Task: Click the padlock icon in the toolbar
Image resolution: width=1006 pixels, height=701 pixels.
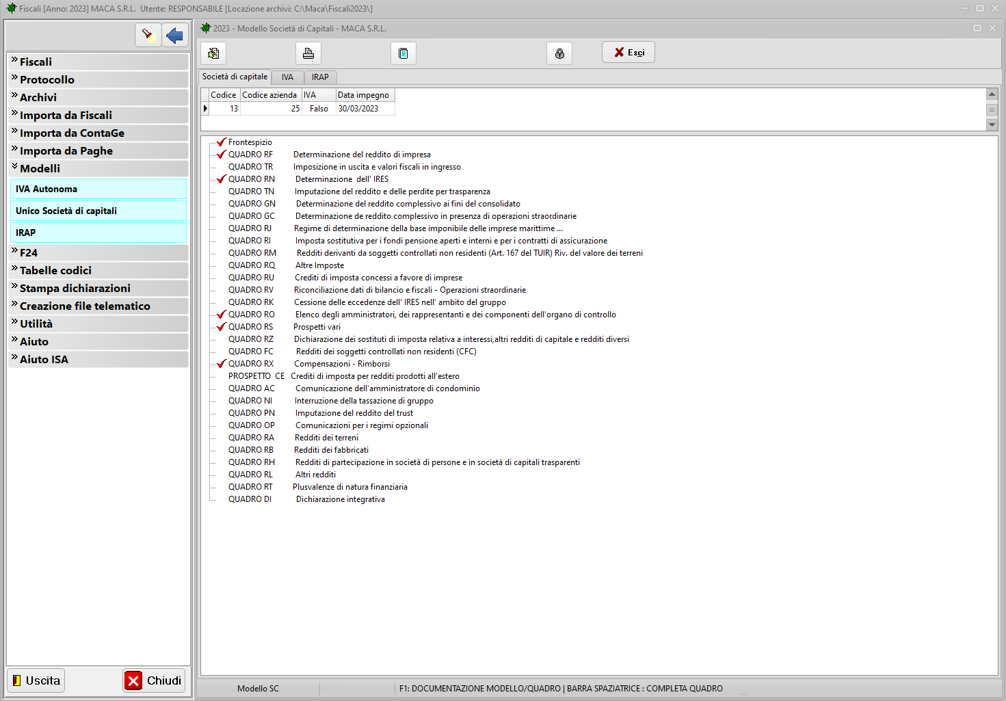Action: click(559, 53)
